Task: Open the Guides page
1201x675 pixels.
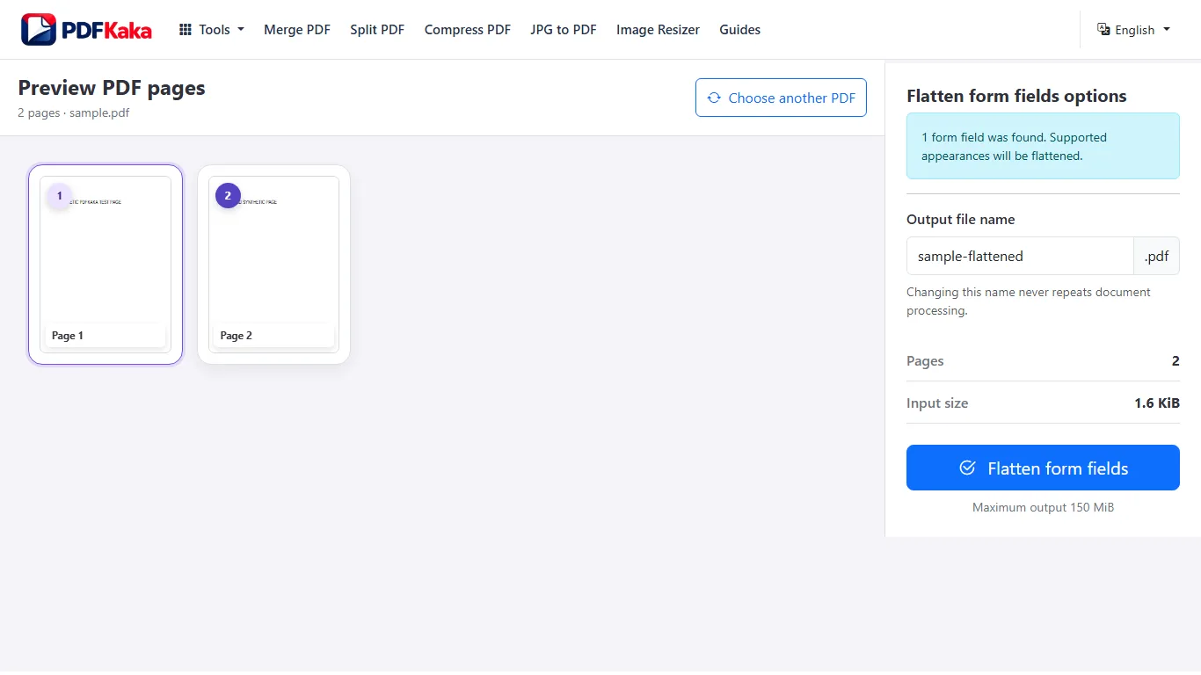Action: coord(740,30)
